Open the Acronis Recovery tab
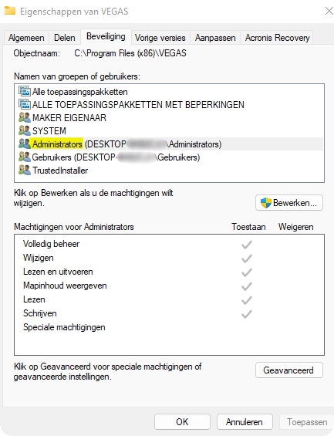 [278, 38]
